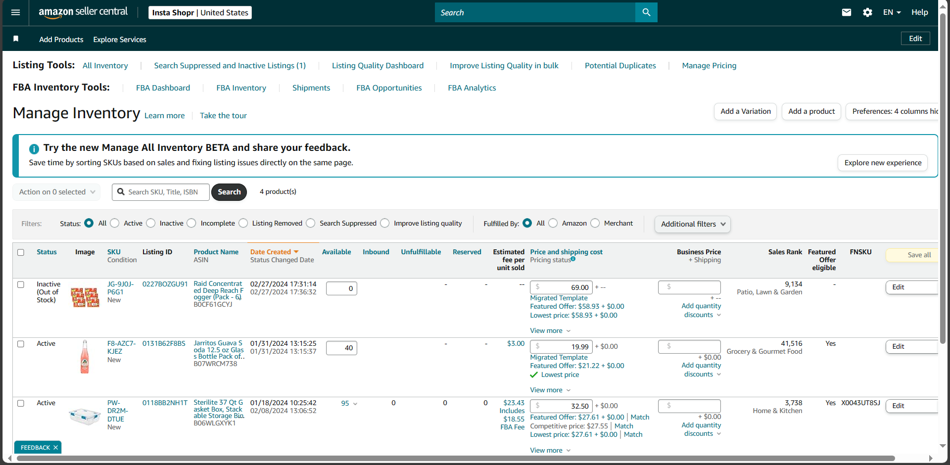Open the Raid Concentrated Fogger product thumbnail
This screenshot has height=465, width=950.
[85, 297]
